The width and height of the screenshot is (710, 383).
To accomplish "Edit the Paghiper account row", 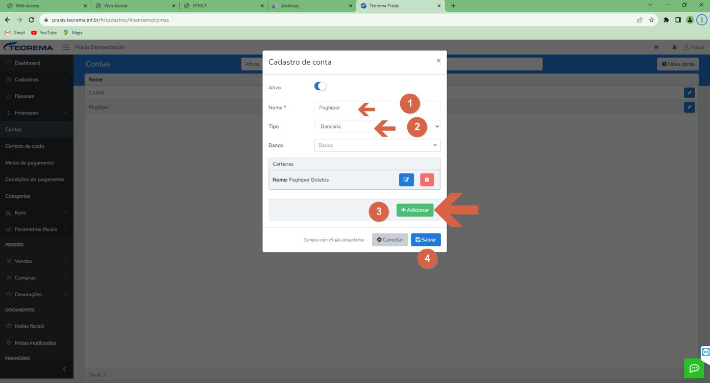I will click(x=689, y=107).
